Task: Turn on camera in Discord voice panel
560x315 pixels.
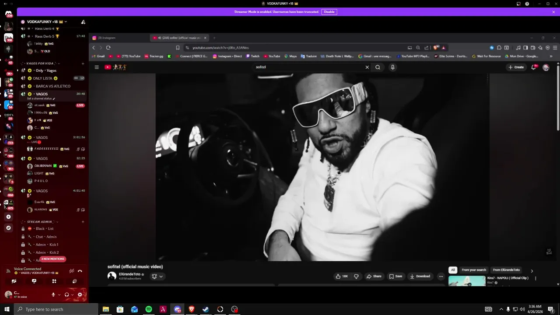Action: coord(14,281)
